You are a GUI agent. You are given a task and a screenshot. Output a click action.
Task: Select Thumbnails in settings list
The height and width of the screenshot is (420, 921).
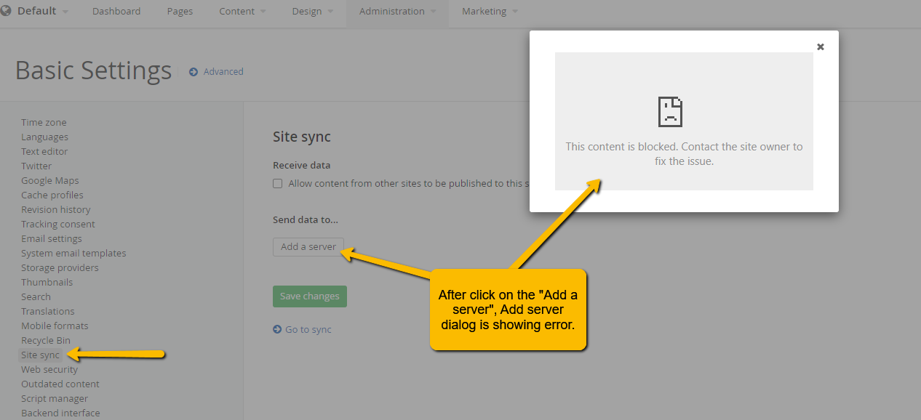47,283
